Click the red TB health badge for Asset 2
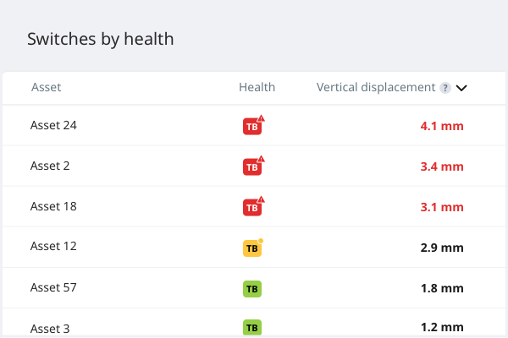This screenshot has height=338, width=508. [x=252, y=167]
